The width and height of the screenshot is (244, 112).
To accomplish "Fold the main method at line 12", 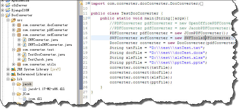I will pyautogui.click(x=89, y=18).
